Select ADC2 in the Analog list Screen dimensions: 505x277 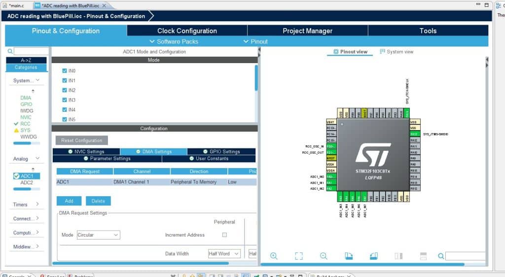click(27, 183)
